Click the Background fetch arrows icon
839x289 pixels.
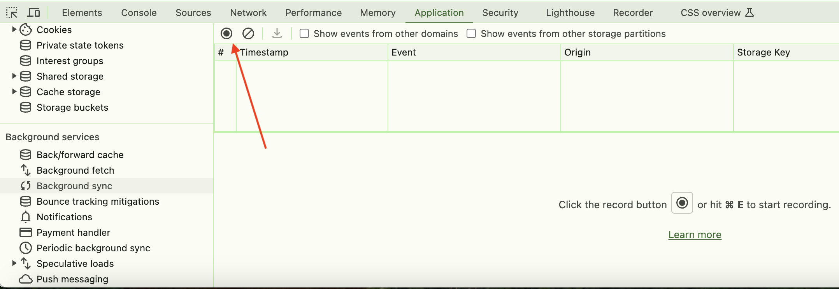[x=26, y=170]
